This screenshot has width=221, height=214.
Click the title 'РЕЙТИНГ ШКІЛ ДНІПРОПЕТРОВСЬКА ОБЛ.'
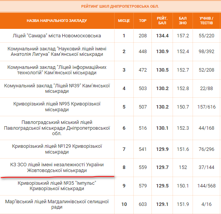120,7
